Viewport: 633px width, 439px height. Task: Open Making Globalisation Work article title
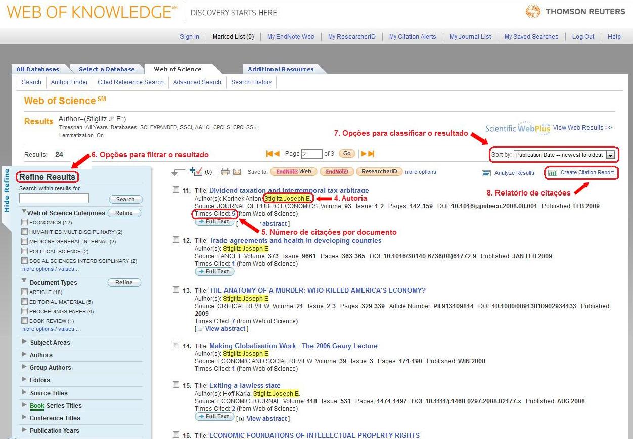[293, 346]
